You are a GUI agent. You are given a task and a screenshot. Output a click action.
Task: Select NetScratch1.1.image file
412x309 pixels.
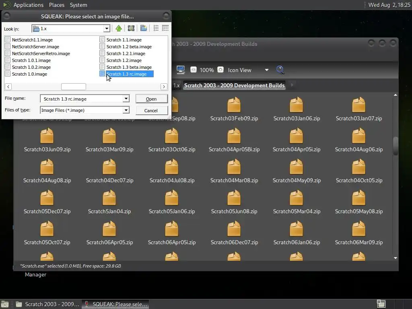coord(32,40)
